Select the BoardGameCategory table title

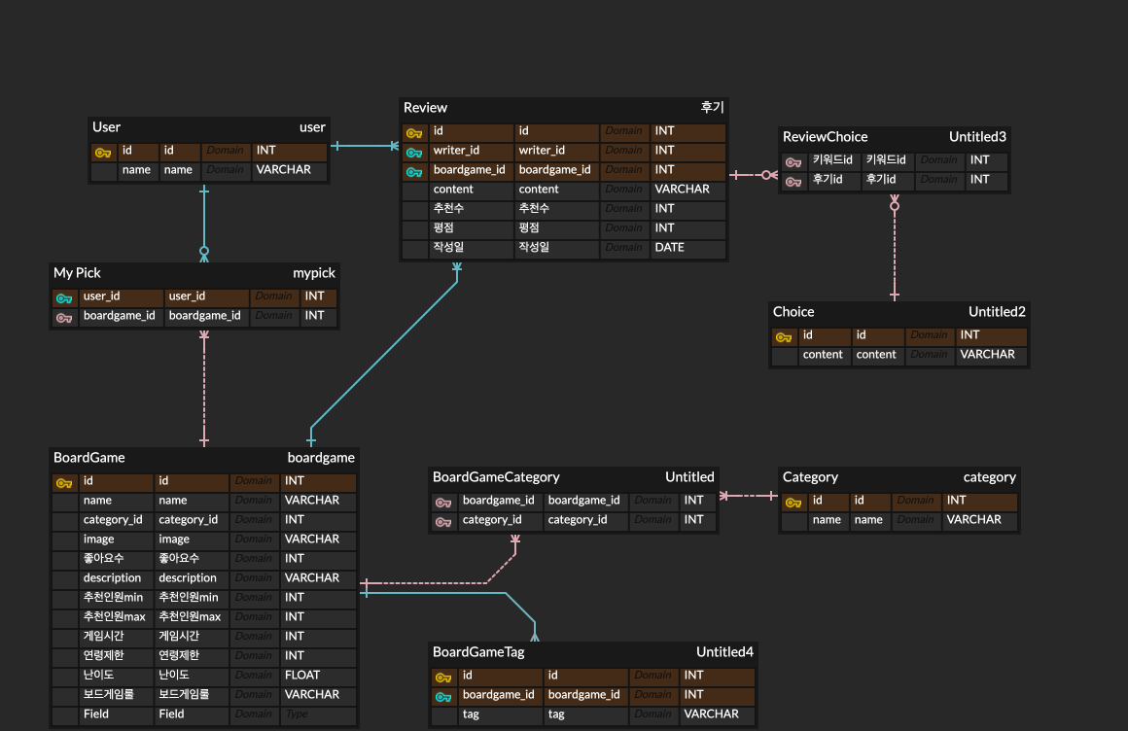(496, 477)
